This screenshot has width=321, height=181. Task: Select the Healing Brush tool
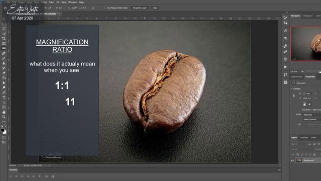tap(4, 53)
